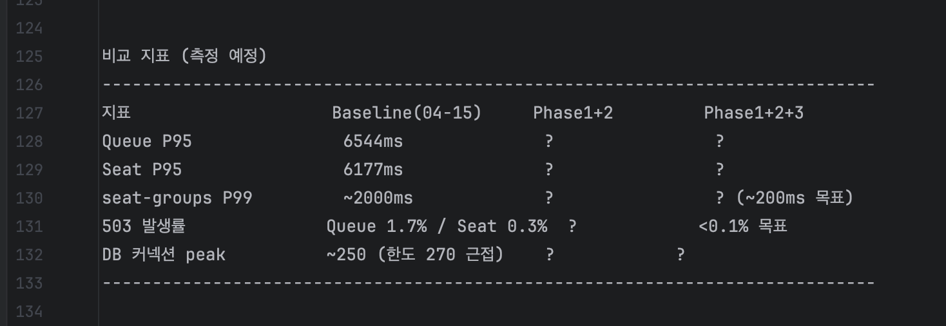Click the '~2000ms' baseline value
Viewport: 946px width, 326px height.
[x=378, y=198]
